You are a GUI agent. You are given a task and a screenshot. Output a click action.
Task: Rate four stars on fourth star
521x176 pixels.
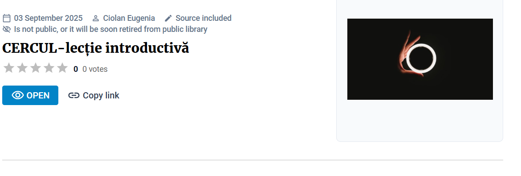[49, 68]
